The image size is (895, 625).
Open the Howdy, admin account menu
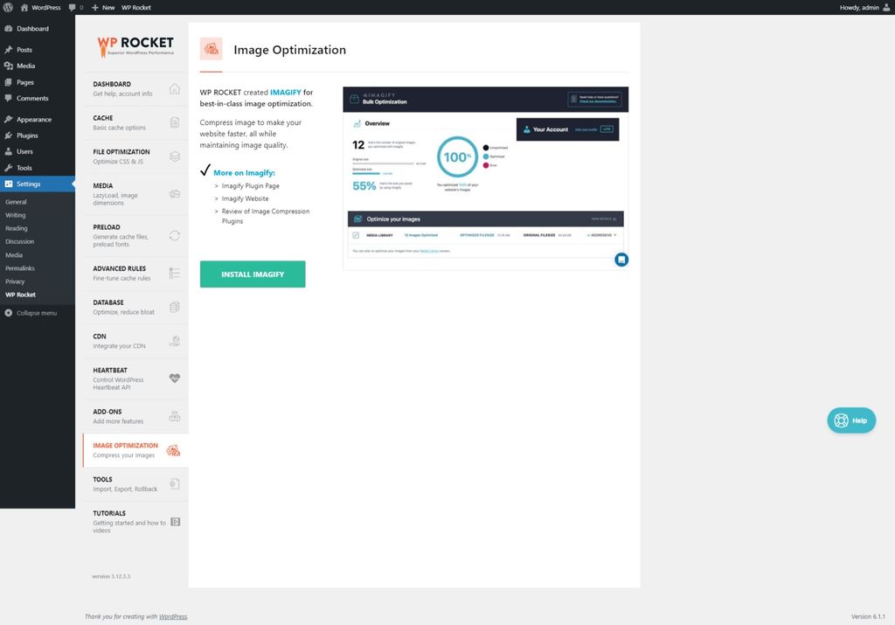tap(864, 7)
